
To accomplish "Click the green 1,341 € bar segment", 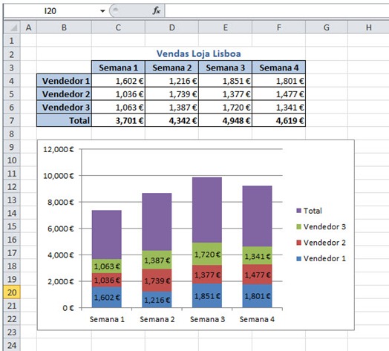I will [258, 255].
